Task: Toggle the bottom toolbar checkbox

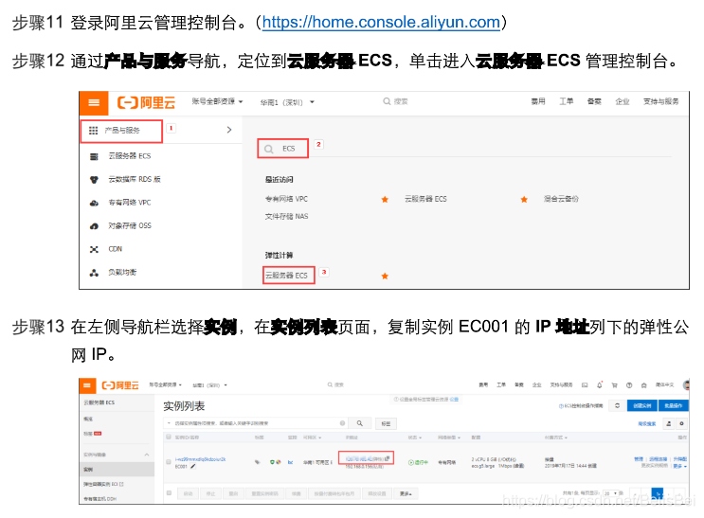Action: pyautogui.click(x=169, y=492)
